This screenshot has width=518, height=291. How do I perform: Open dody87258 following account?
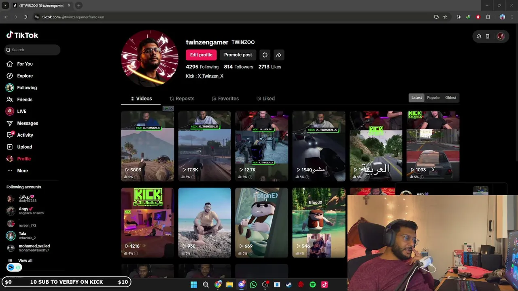27,198
